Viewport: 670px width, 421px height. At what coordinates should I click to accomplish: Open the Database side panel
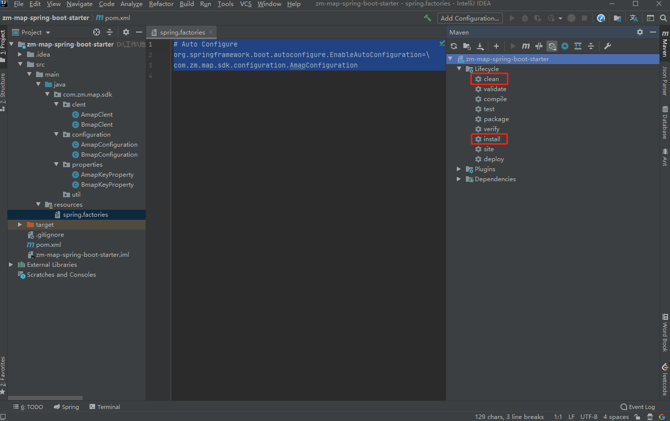(x=665, y=122)
